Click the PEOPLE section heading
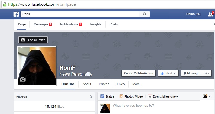This screenshot has width=215, height=114. click(22, 97)
